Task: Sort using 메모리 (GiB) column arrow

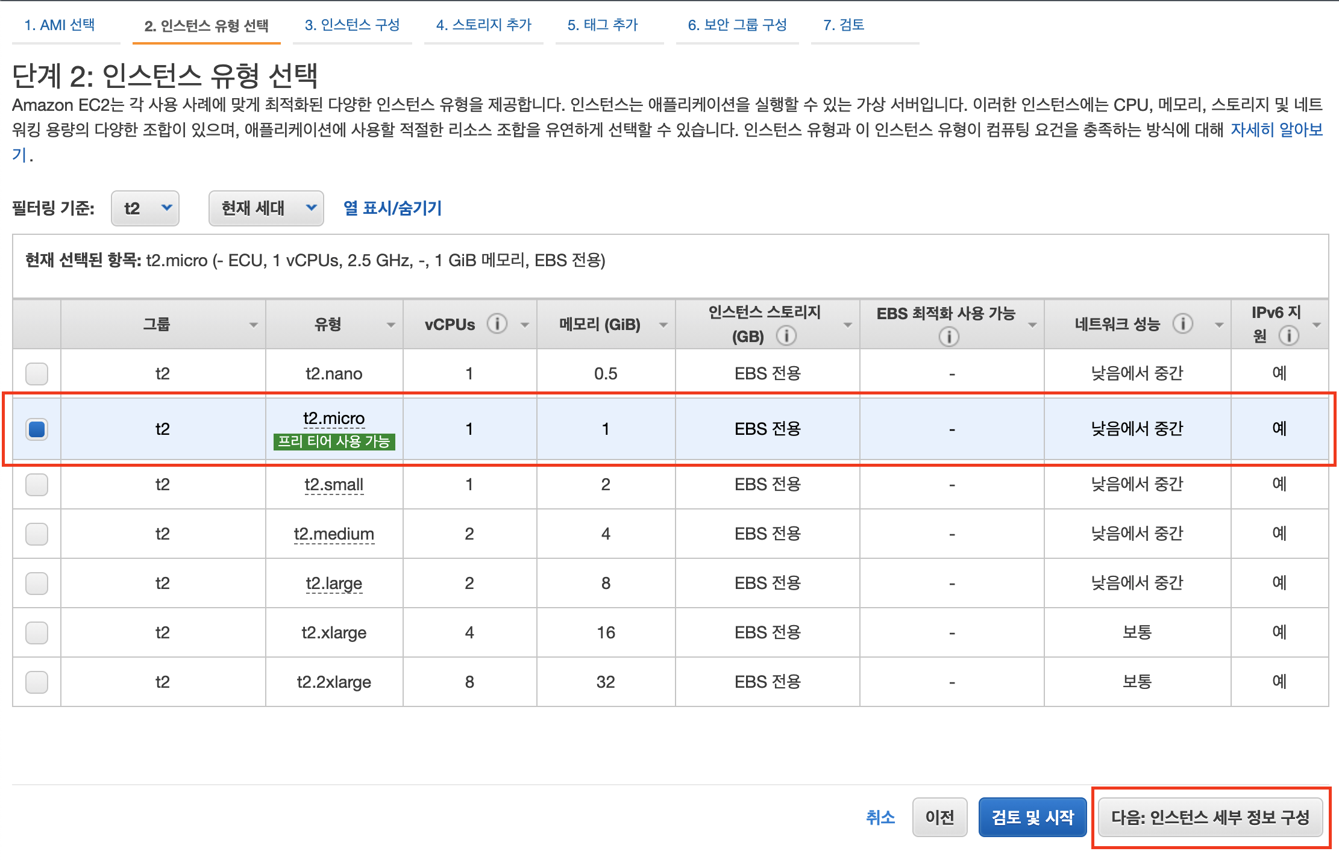Action: click(663, 325)
